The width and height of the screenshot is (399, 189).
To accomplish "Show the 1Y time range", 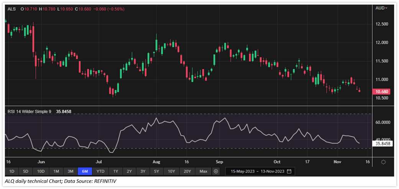I will [x=116, y=171].
